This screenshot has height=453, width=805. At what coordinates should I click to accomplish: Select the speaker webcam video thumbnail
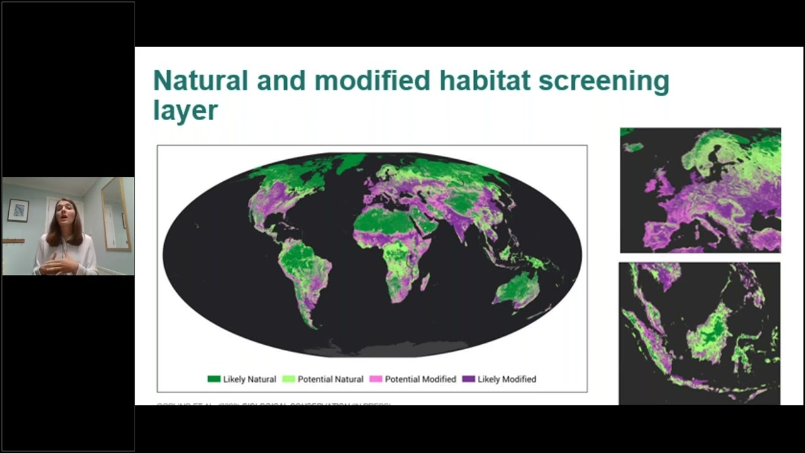pyautogui.click(x=68, y=226)
